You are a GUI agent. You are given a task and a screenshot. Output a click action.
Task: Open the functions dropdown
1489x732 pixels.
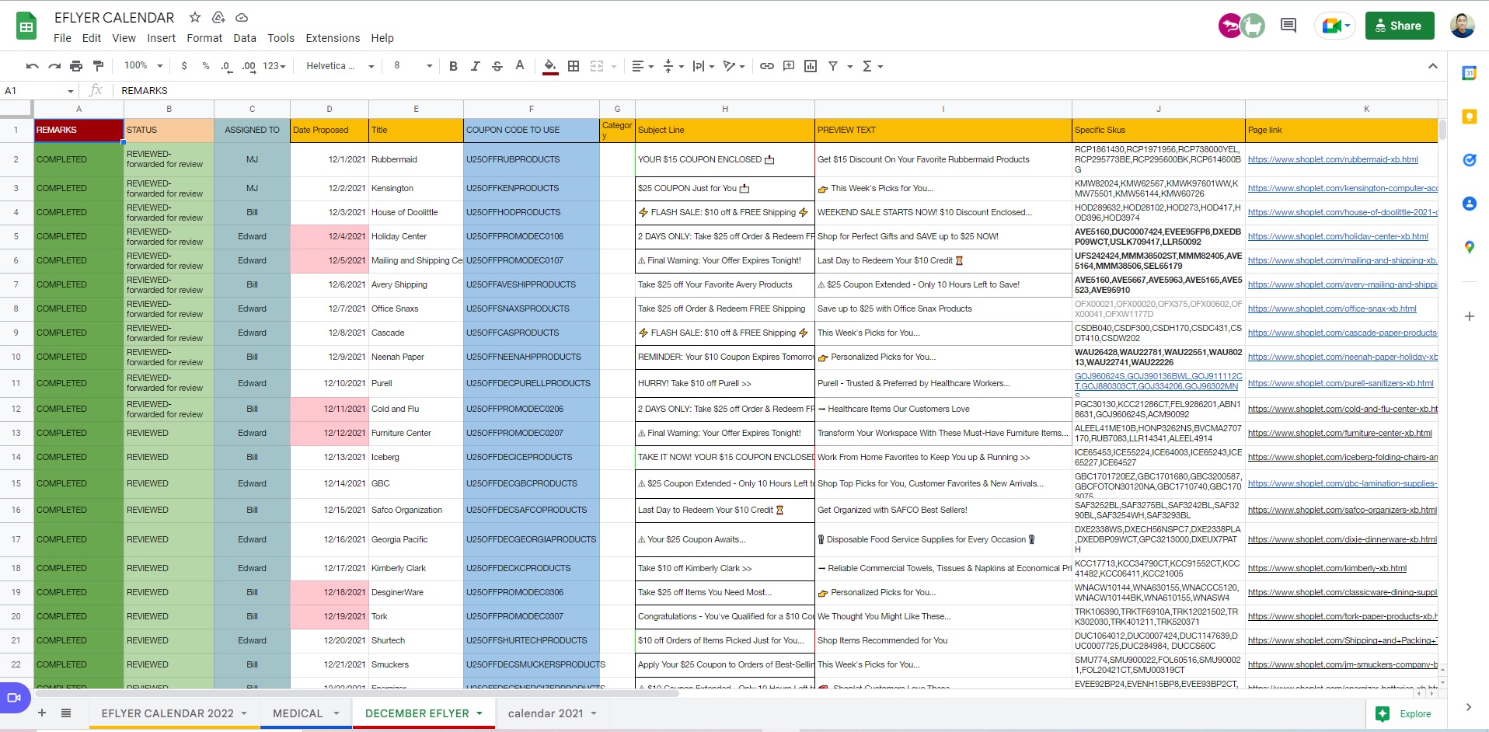click(x=873, y=66)
